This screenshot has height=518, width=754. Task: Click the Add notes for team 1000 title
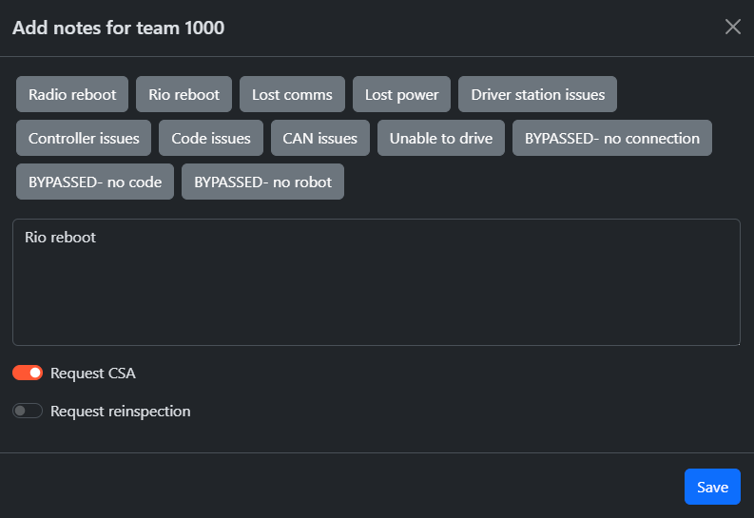[119, 28]
